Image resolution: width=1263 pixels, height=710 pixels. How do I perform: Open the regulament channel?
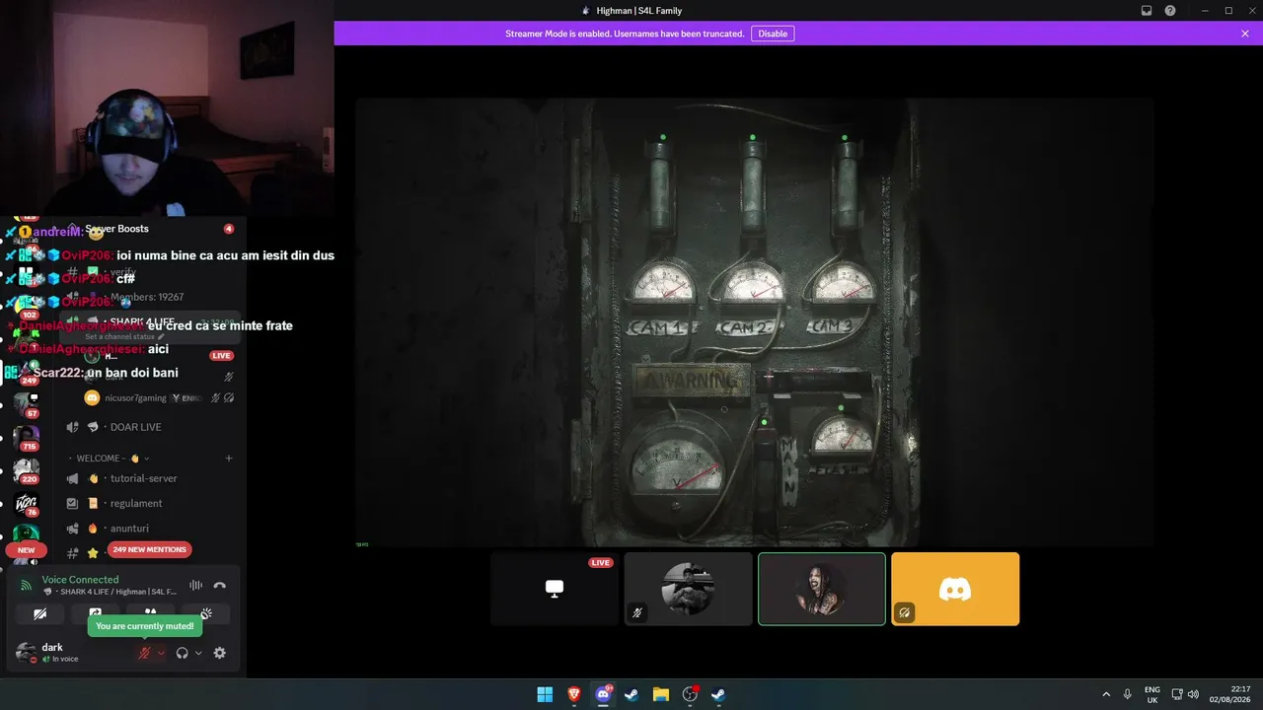click(x=136, y=503)
